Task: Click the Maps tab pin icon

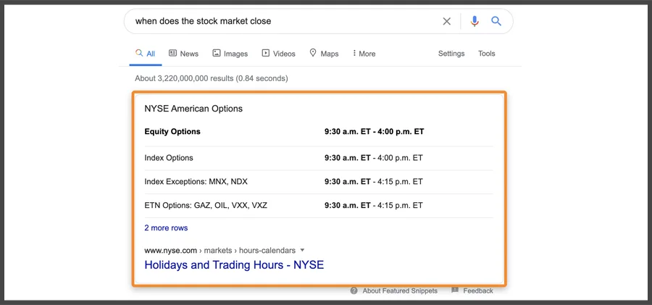Action: (313, 53)
